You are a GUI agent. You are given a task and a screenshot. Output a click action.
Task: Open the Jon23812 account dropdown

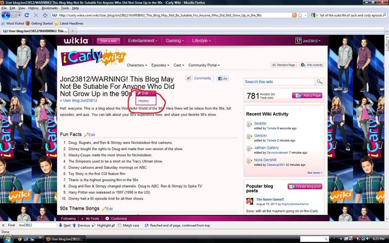[x=311, y=41]
